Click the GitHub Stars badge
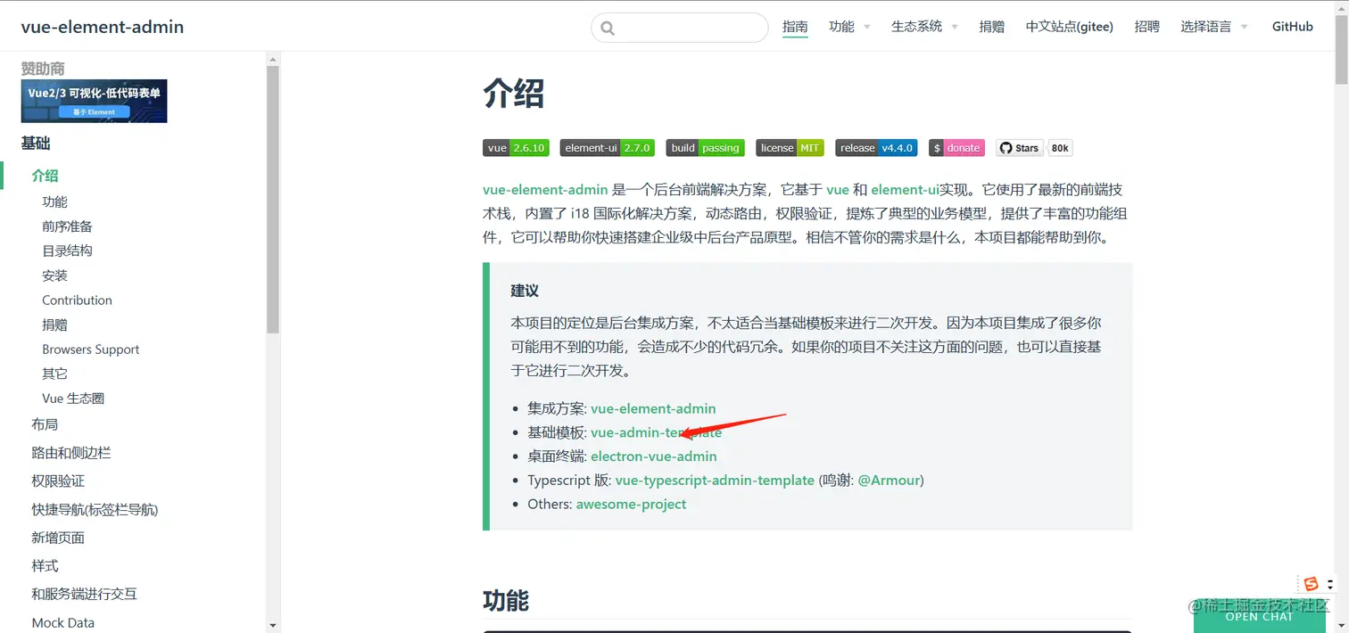This screenshot has height=633, width=1349. [x=1019, y=148]
